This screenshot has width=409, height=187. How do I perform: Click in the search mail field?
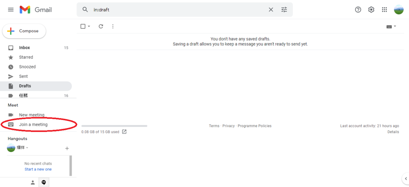pyautogui.click(x=176, y=10)
